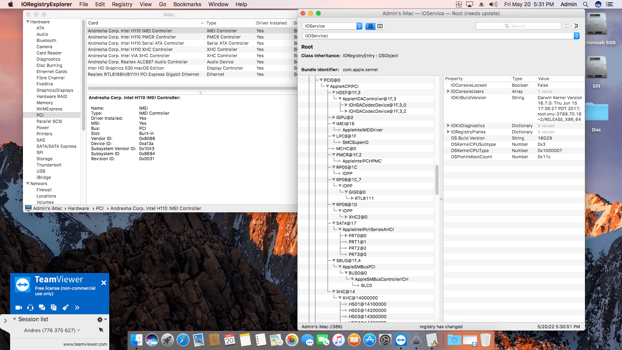This screenshot has height=350, width=622.
Task: Collapse HDEF@1F,3 tree node
Action: (x=334, y=93)
